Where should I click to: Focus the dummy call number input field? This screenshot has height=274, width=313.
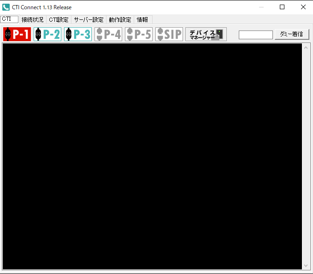pyautogui.click(x=256, y=35)
